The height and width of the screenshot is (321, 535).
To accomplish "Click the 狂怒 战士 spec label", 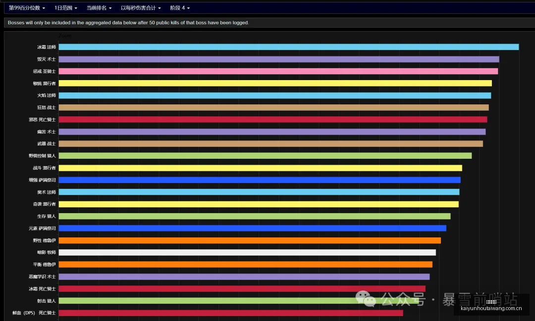I will [47, 108].
